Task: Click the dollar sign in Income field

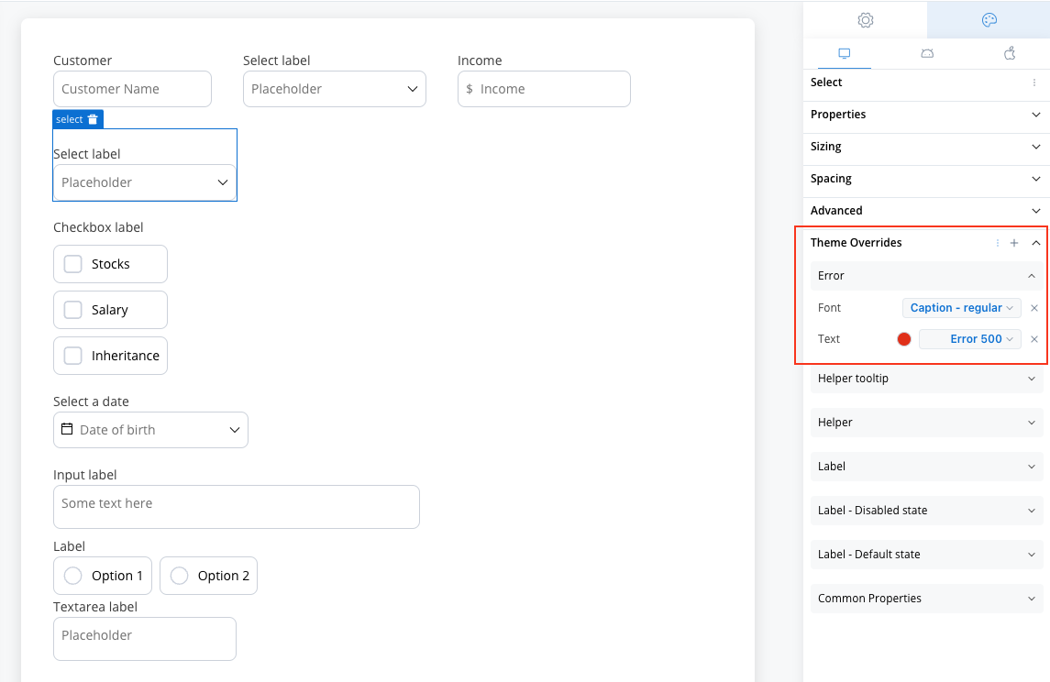Action: coord(470,89)
